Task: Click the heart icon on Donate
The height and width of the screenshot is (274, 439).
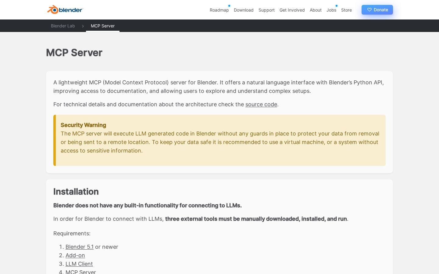Action: point(369,10)
